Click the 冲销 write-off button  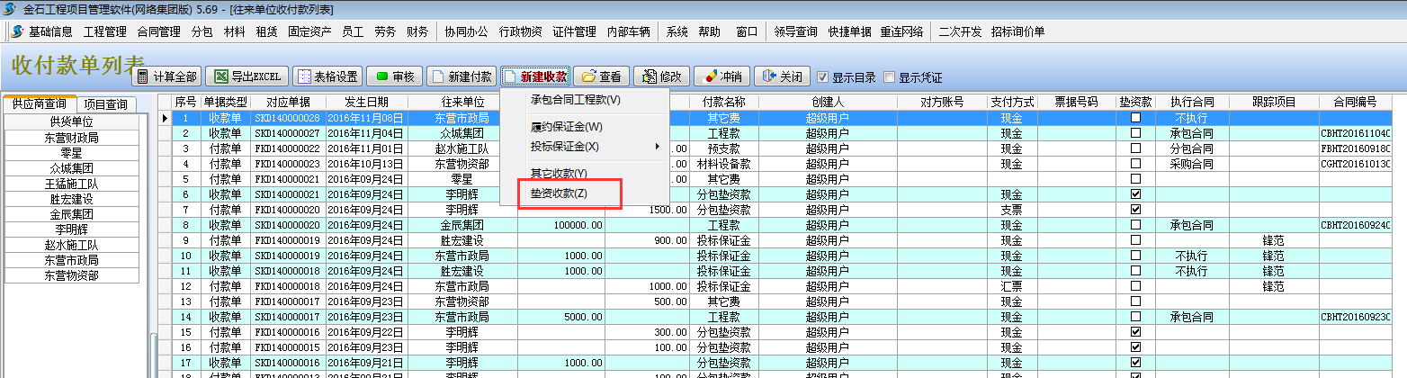(721, 76)
